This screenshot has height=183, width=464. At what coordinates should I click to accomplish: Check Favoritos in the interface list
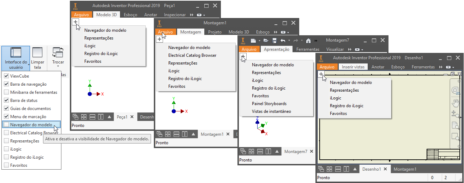click(x=6, y=165)
